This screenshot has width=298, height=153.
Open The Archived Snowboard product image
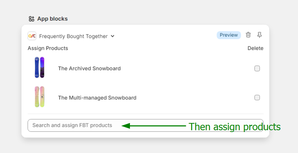click(40, 68)
